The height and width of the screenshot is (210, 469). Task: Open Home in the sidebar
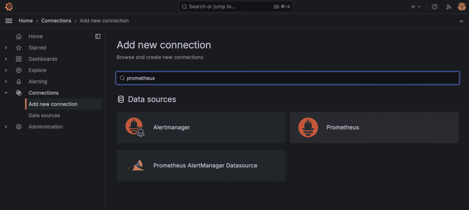coord(36,37)
